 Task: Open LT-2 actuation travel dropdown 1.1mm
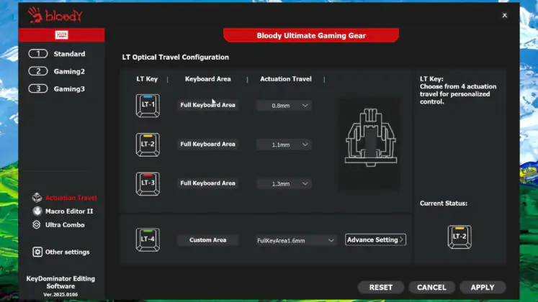coord(284,145)
